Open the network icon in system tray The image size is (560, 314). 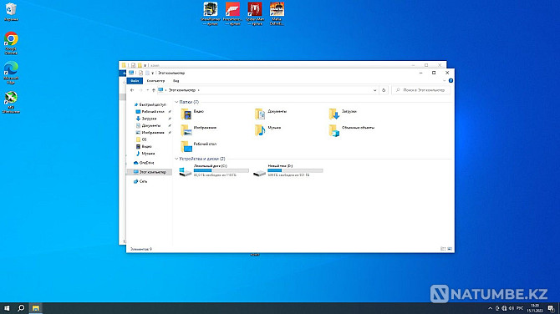pos(504,308)
